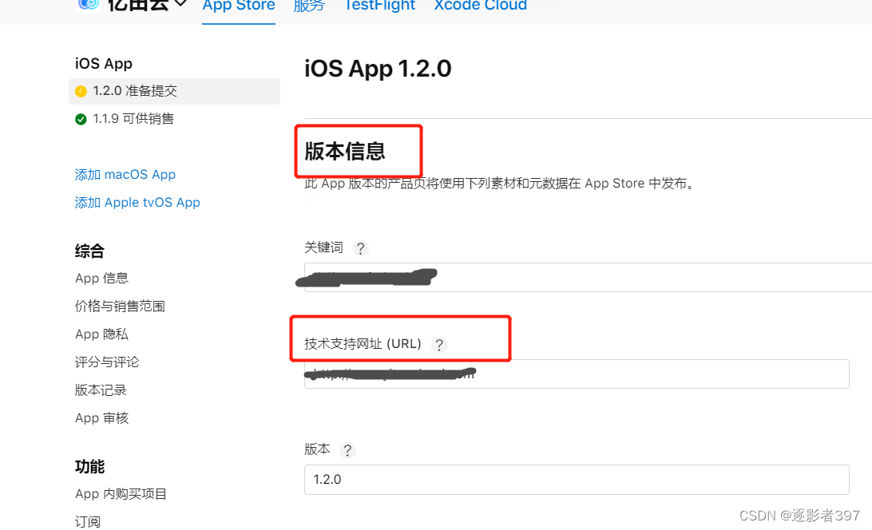872x530 pixels.
Task: Open 评分与评论 page
Action: pyautogui.click(x=107, y=362)
